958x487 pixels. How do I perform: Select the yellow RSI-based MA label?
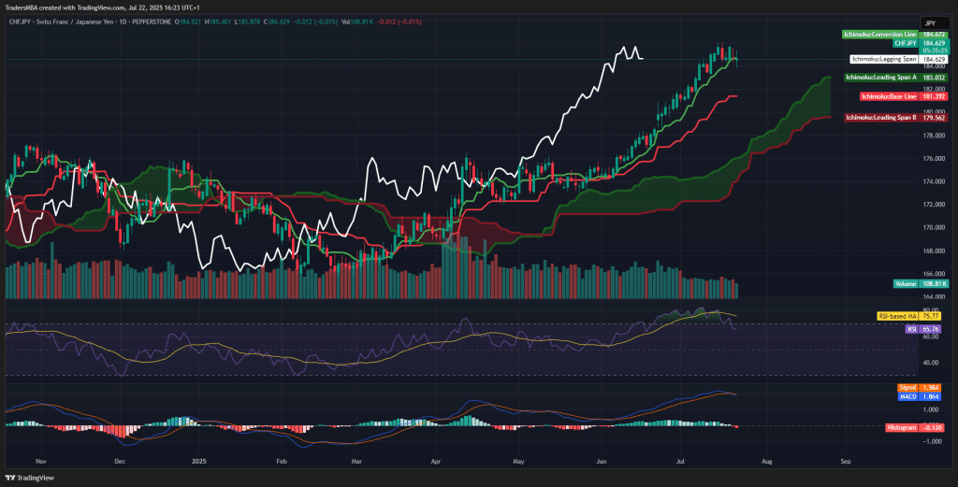tap(897, 317)
